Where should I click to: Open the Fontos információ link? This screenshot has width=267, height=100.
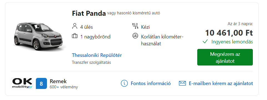151,83
